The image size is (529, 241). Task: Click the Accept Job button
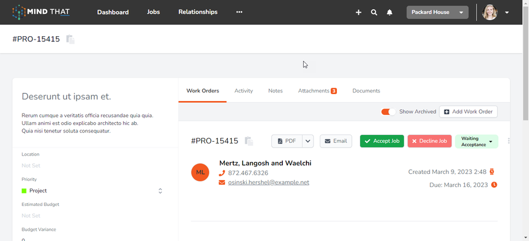pos(382,141)
